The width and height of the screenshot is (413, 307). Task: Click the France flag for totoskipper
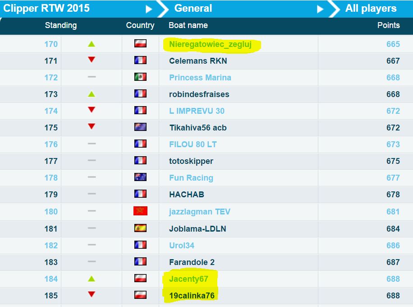pos(140,160)
